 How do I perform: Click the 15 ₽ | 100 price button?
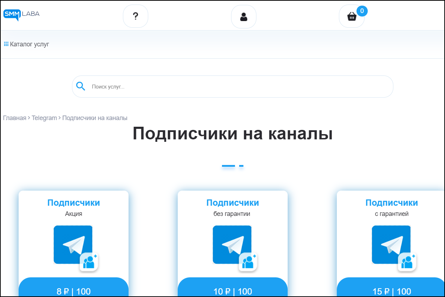pos(391,287)
